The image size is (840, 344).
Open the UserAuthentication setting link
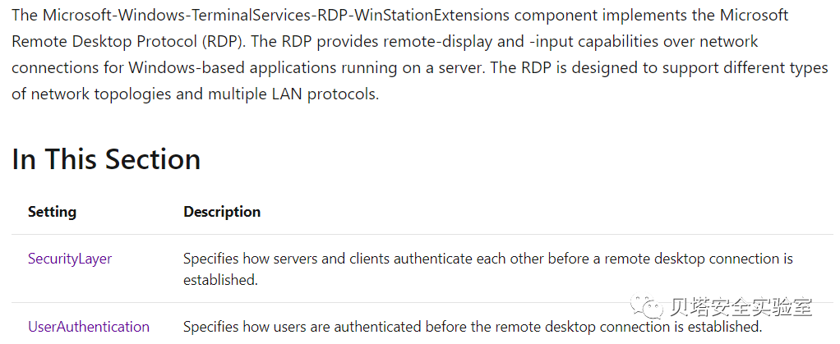click(89, 327)
